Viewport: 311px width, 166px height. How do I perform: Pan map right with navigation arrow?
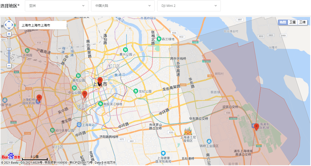[x=12, y=25]
